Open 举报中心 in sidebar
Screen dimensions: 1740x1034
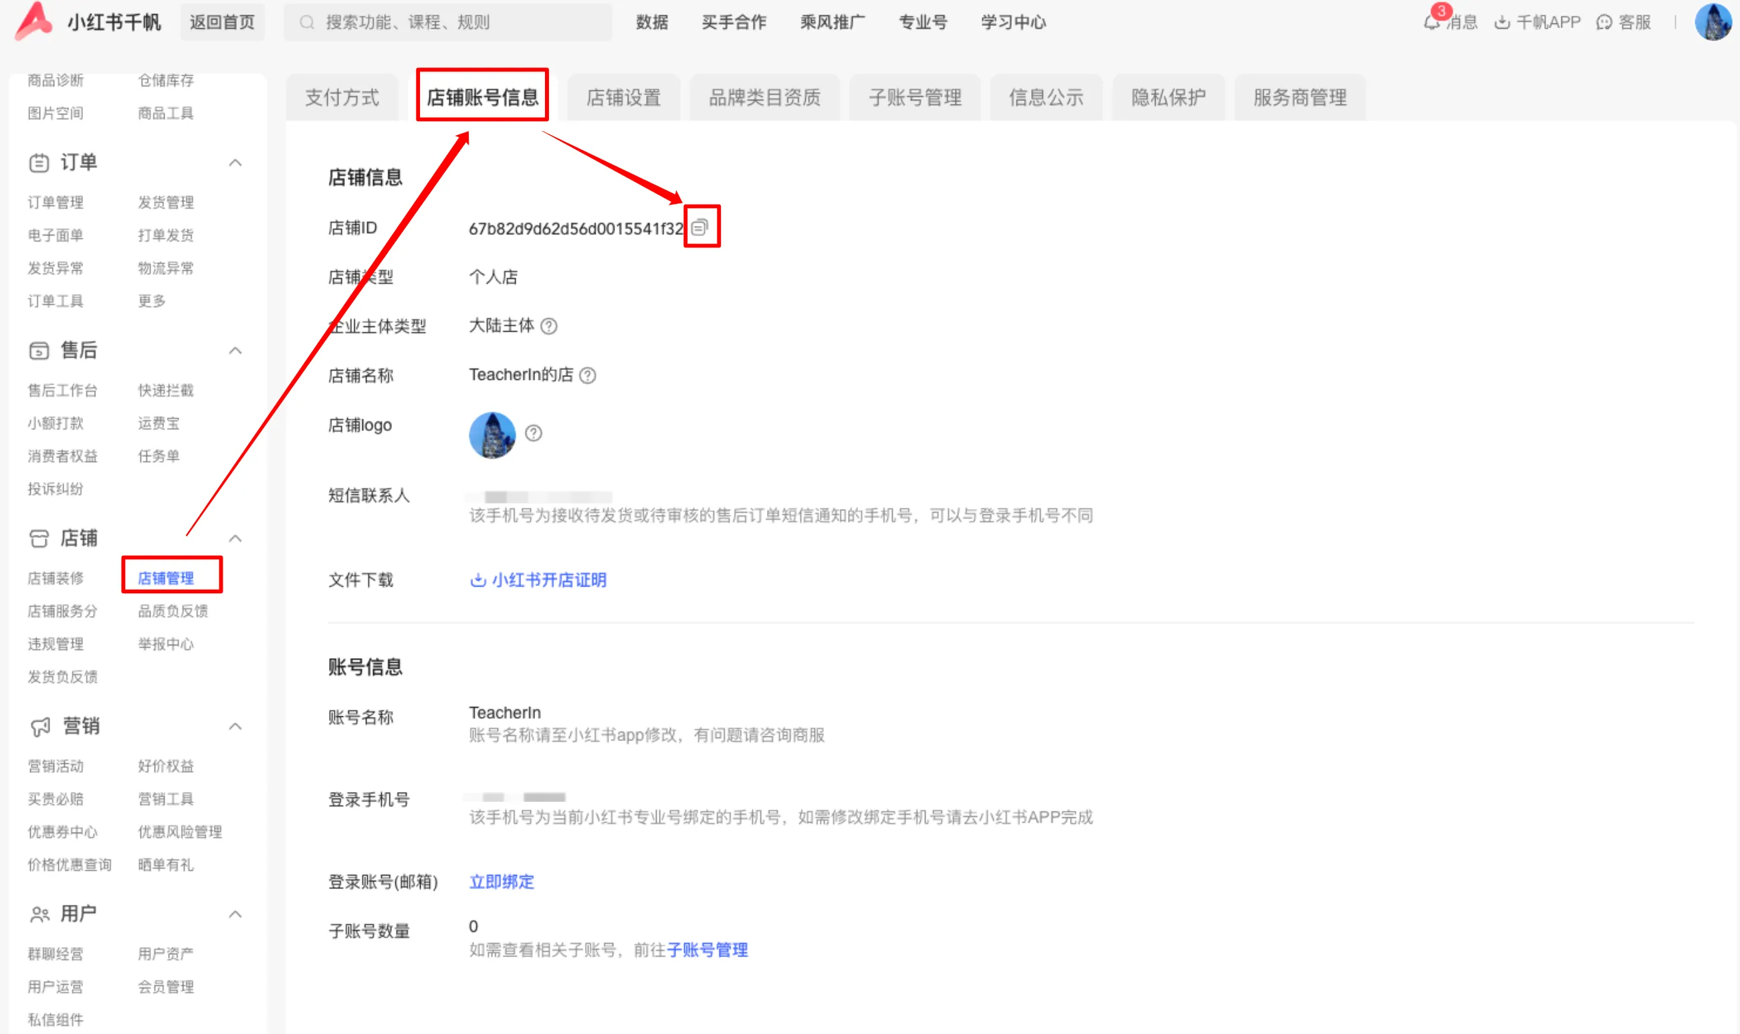(x=166, y=644)
